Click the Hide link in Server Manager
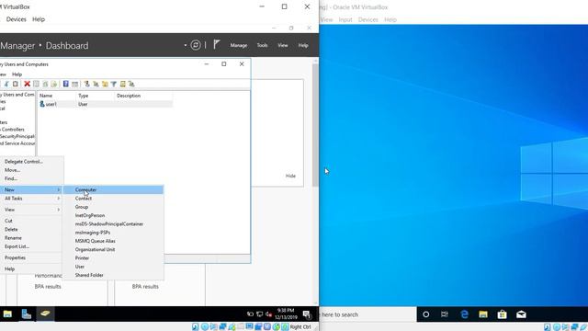This screenshot has width=588, height=331. pyautogui.click(x=290, y=176)
